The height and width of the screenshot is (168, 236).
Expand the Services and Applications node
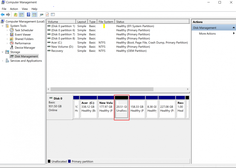click(3, 61)
